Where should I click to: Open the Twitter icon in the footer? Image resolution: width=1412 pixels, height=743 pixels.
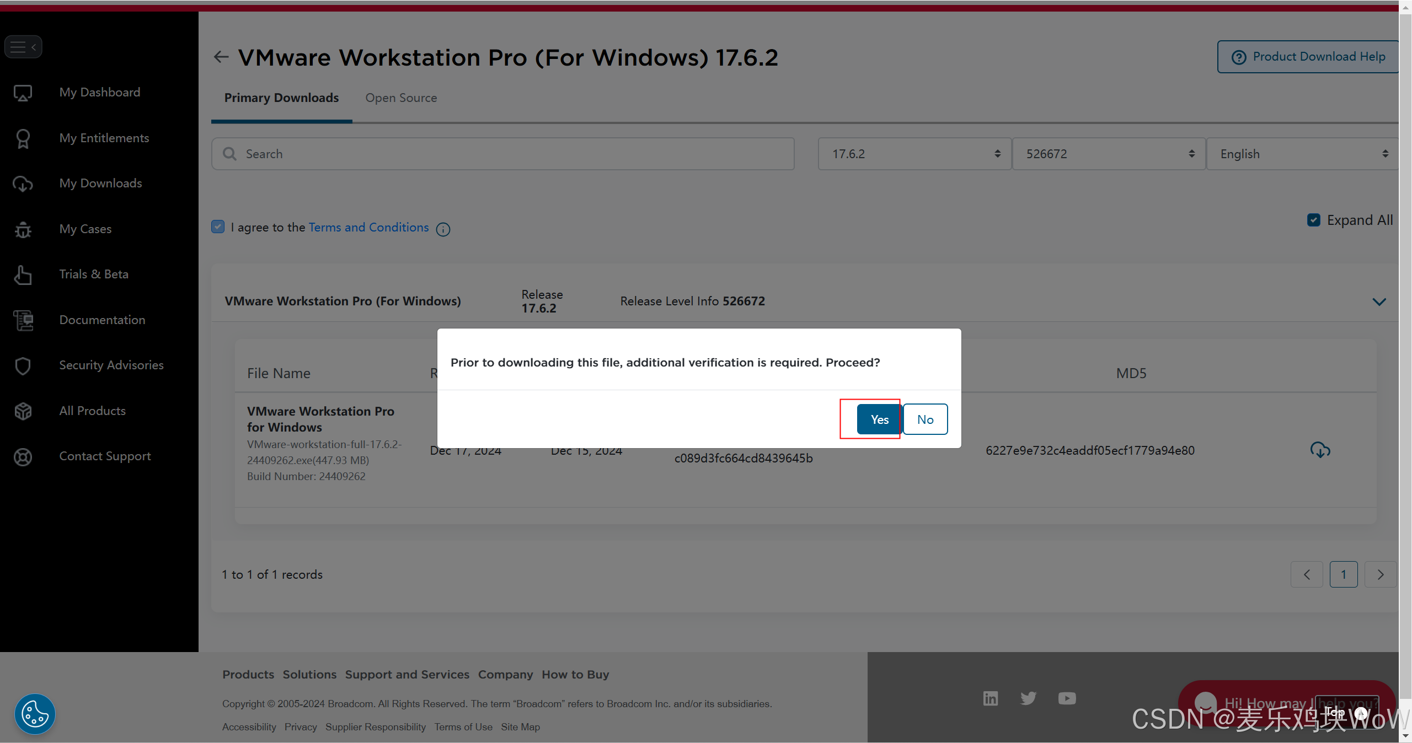click(x=1028, y=698)
